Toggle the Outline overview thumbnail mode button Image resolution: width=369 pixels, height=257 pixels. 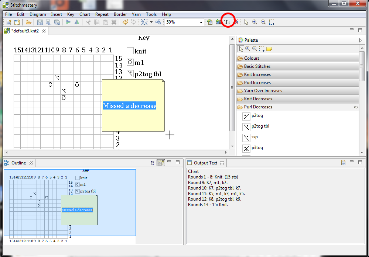(161, 163)
